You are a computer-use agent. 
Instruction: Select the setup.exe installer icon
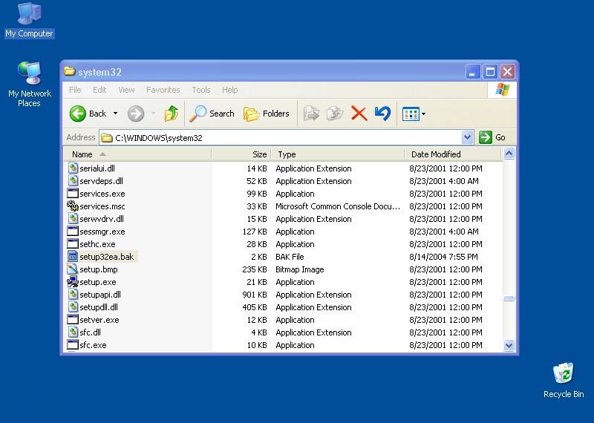click(73, 282)
